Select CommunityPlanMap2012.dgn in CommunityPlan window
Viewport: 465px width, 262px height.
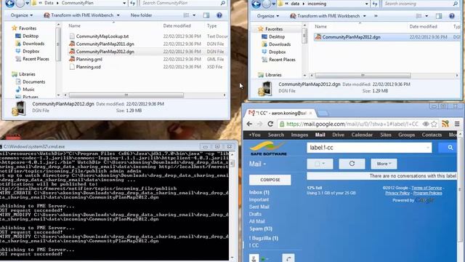click(105, 52)
